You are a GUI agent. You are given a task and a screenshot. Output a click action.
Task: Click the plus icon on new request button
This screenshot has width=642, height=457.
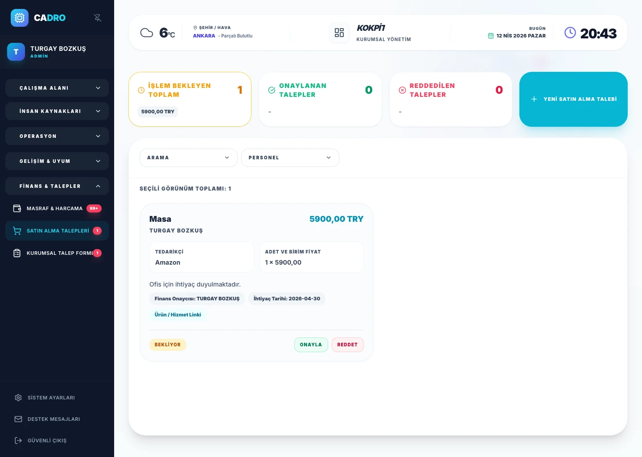[x=534, y=99]
